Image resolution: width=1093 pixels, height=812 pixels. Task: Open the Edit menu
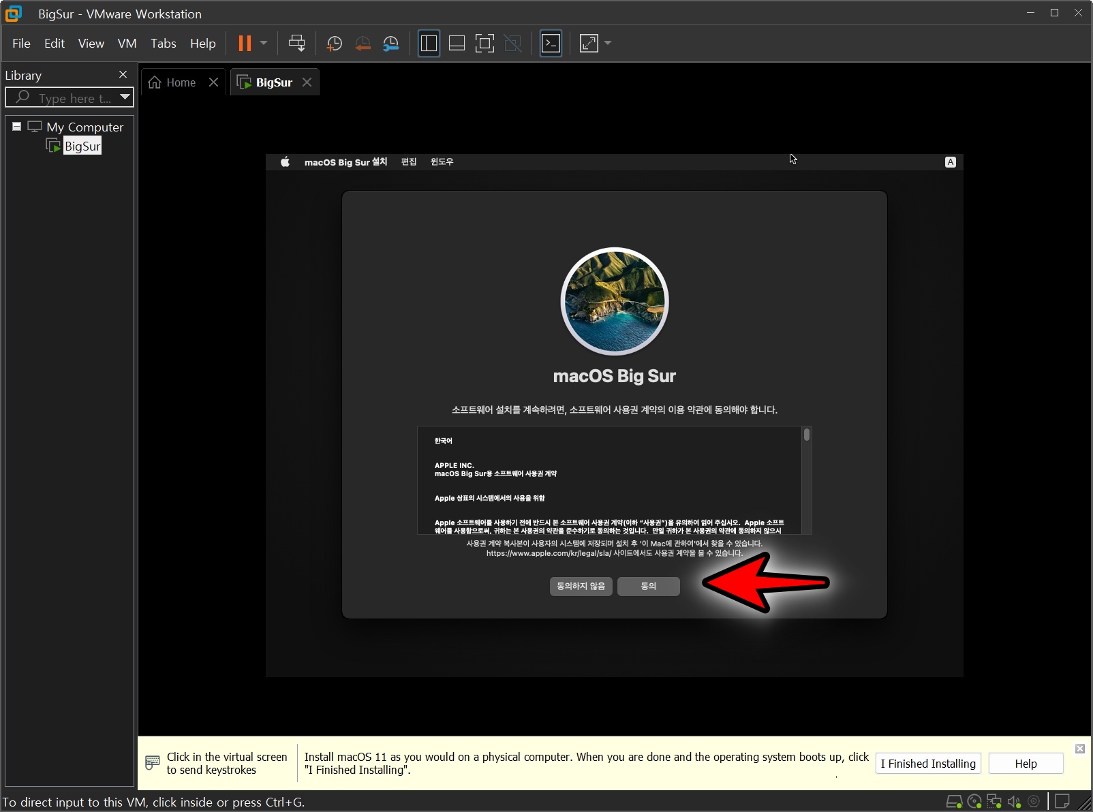click(x=55, y=44)
